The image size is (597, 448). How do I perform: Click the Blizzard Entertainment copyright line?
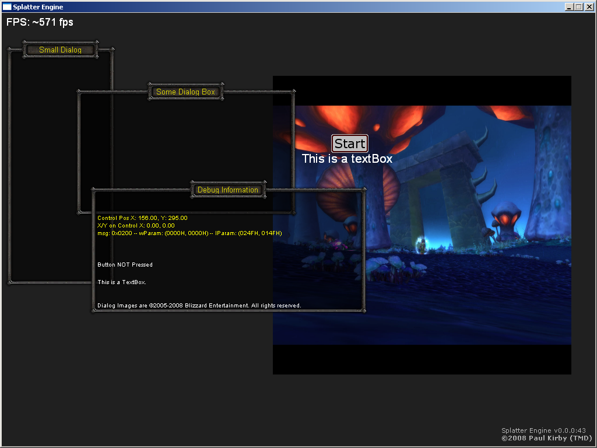pos(199,306)
